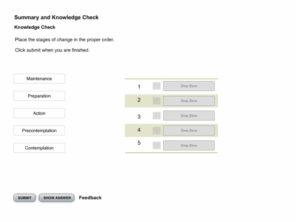This screenshot has width=296, height=222.
Task: Click the Drop Zone in row 2
Action: pos(189,101)
